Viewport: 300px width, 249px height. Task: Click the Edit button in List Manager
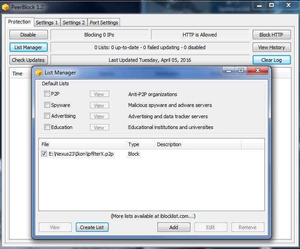pos(211,227)
